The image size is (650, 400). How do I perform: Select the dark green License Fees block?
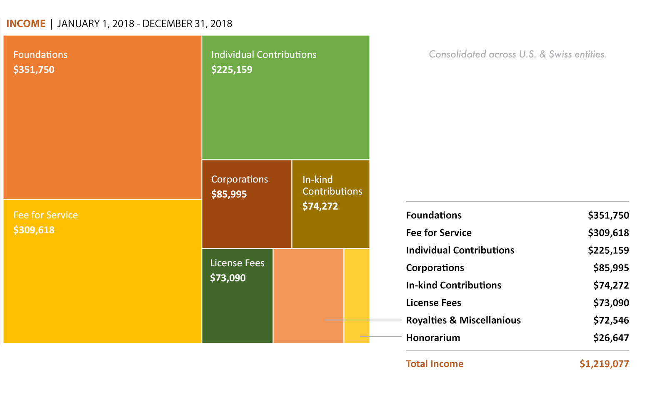pyautogui.click(x=237, y=296)
